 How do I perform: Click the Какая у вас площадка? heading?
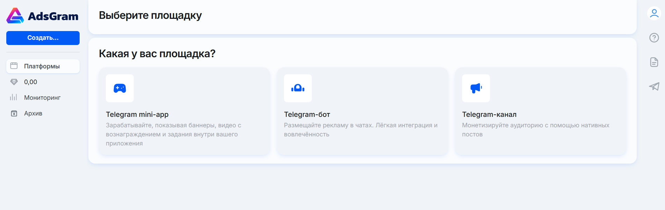157,54
